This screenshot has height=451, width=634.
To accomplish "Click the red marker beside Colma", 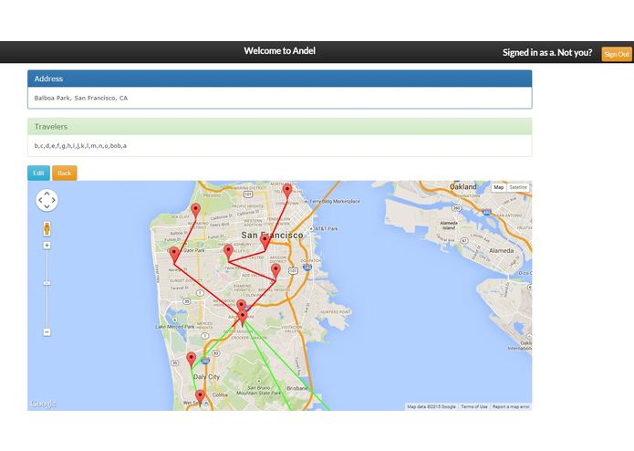I will [x=200, y=397].
